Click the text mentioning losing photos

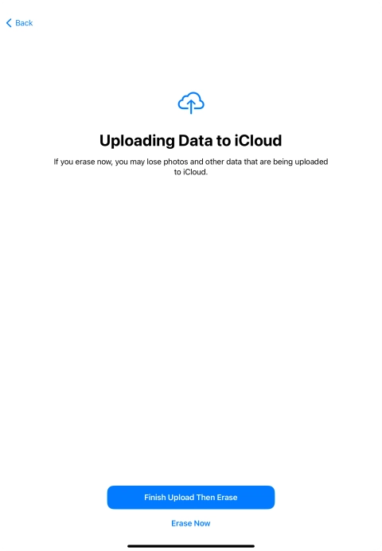pos(191,167)
